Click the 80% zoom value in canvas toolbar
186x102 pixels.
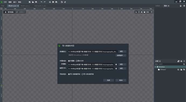147,12
